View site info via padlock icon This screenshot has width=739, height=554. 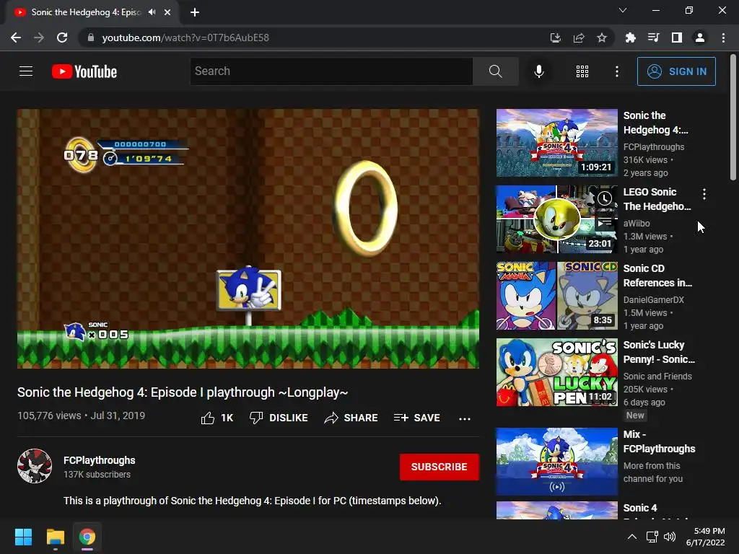pos(91,38)
